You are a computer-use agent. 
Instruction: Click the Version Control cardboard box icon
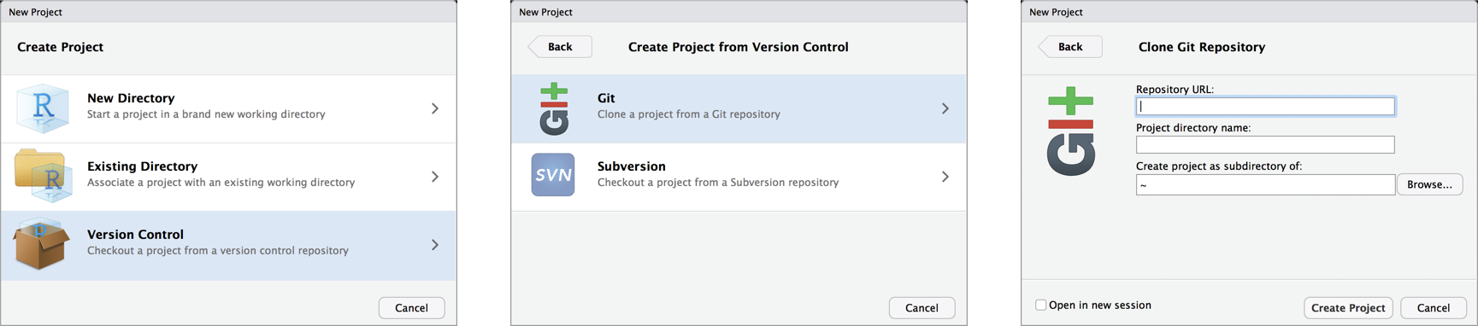(x=41, y=244)
